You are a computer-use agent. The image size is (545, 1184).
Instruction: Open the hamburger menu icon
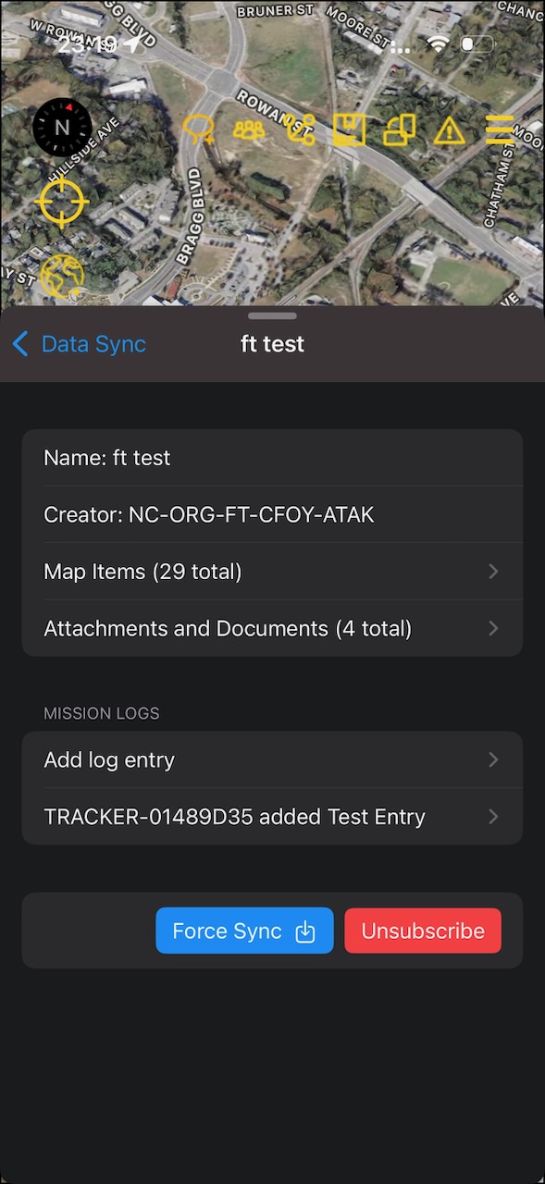click(x=500, y=129)
